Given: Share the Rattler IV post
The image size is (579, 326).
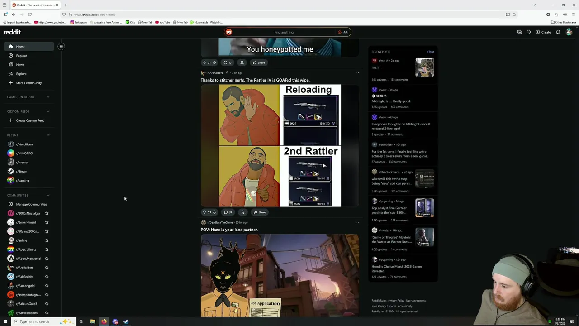Looking at the screenshot, I should tap(260, 212).
